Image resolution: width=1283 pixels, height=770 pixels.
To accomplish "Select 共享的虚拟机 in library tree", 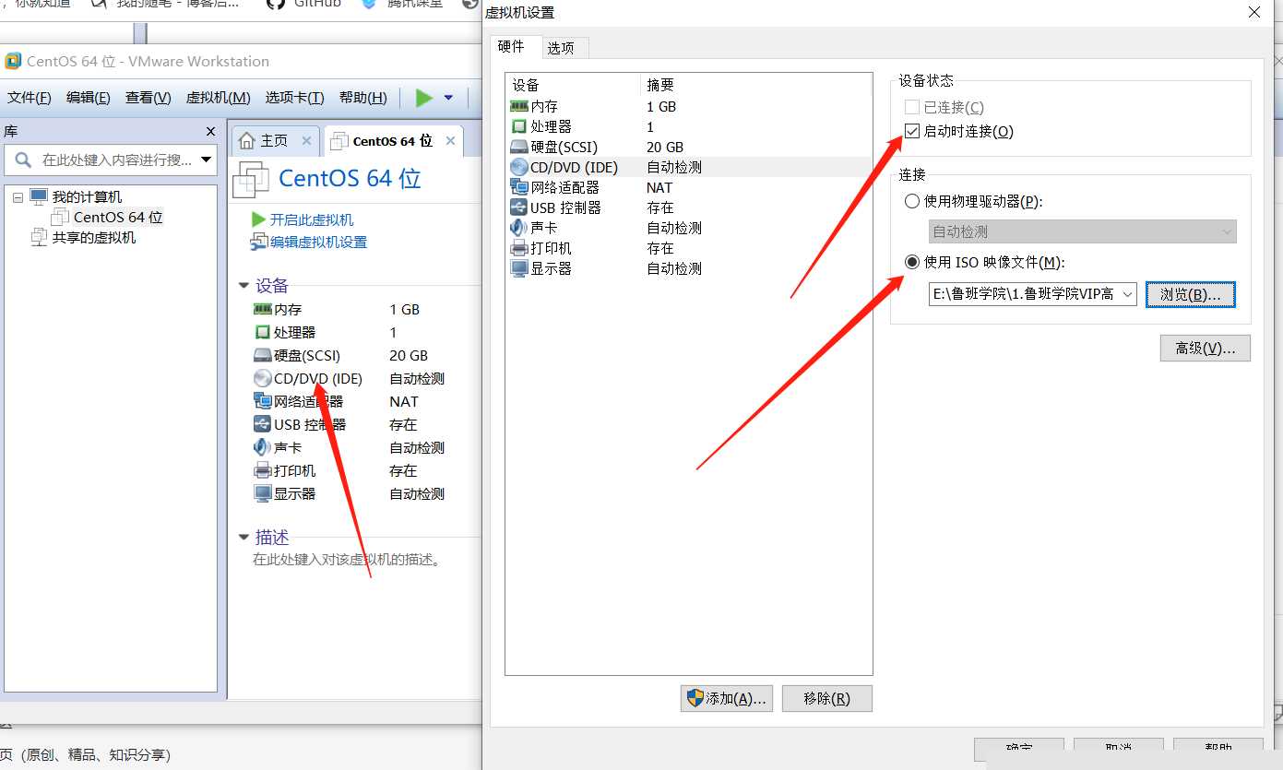I will tap(93, 238).
